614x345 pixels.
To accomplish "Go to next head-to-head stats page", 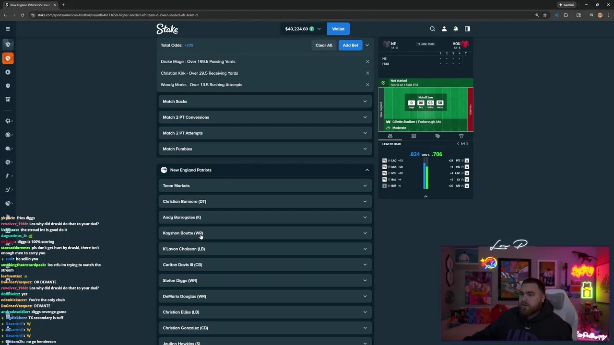I will [x=467, y=144].
